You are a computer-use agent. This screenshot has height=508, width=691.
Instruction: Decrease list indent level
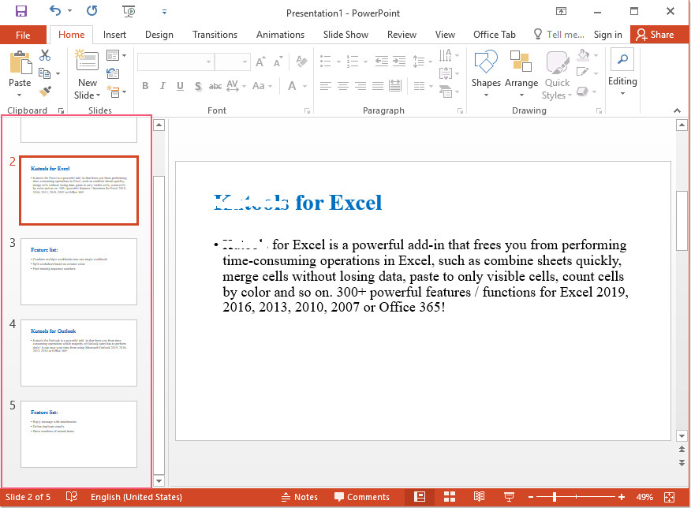click(x=381, y=62)
